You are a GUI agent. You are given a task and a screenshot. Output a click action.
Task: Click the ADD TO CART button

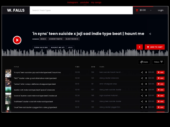point(155,47)
